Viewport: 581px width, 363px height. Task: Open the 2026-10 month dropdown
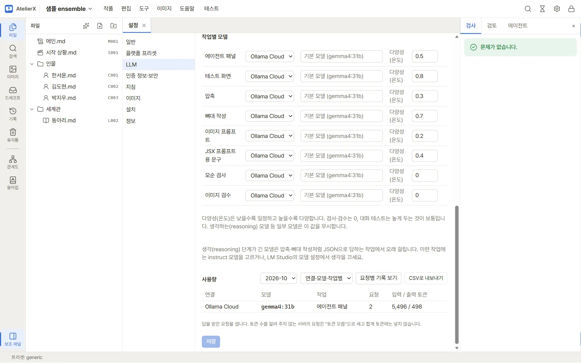click(279, 278)
